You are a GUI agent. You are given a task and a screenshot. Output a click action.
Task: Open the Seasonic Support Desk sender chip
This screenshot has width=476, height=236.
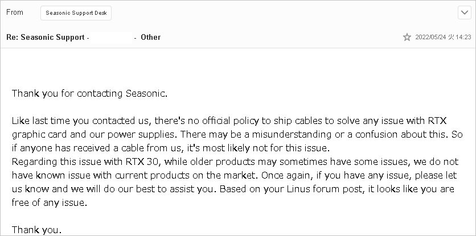click(x=76, y=13)
